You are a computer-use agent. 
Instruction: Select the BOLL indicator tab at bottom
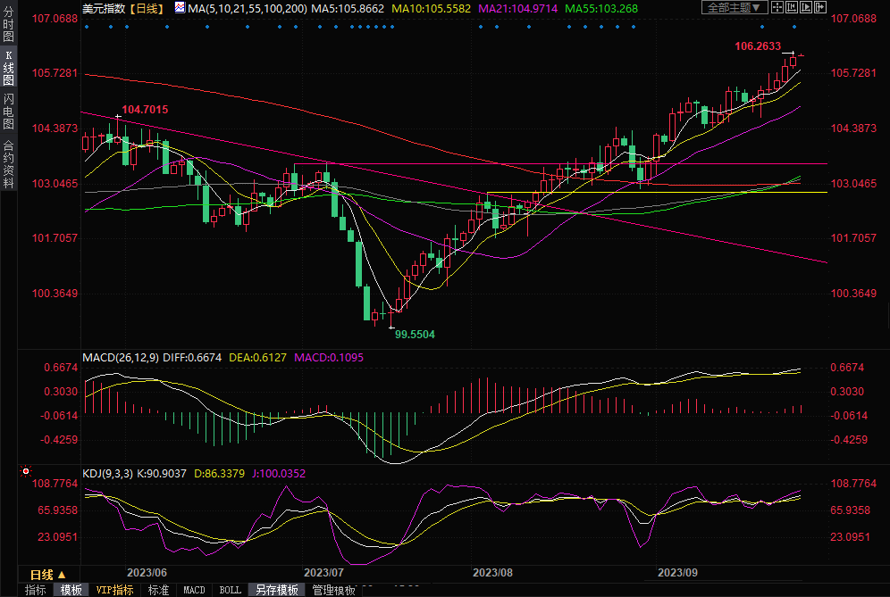[x=230, y=590]
